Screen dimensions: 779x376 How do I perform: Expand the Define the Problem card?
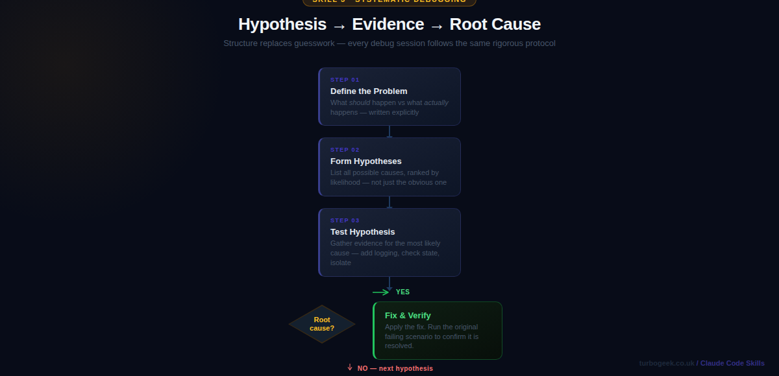point(389,96)
